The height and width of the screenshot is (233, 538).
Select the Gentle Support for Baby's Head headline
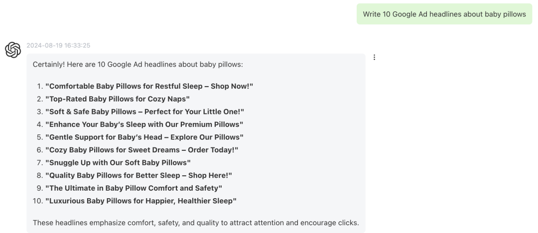[144, 137]
